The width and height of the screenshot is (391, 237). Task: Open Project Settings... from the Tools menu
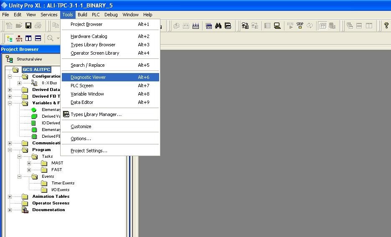coord(110,151)
